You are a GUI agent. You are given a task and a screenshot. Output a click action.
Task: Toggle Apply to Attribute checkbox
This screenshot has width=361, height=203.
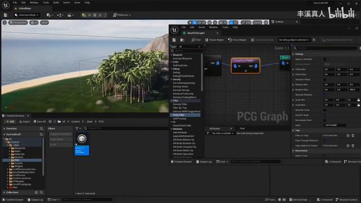325,59
